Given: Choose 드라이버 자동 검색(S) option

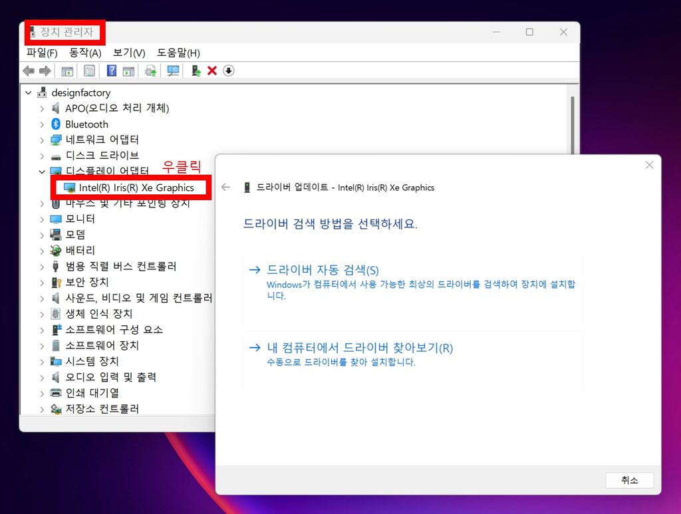Looking at the screenshot, I should pyautogui.click(x=413, y=290).
